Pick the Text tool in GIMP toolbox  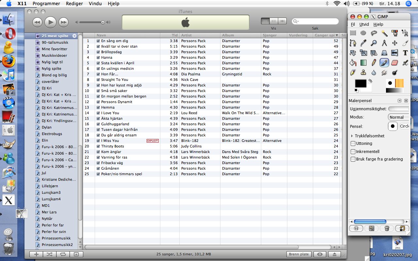405,53
